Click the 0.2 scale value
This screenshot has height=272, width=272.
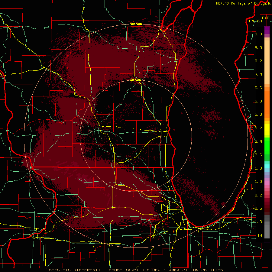258,195
